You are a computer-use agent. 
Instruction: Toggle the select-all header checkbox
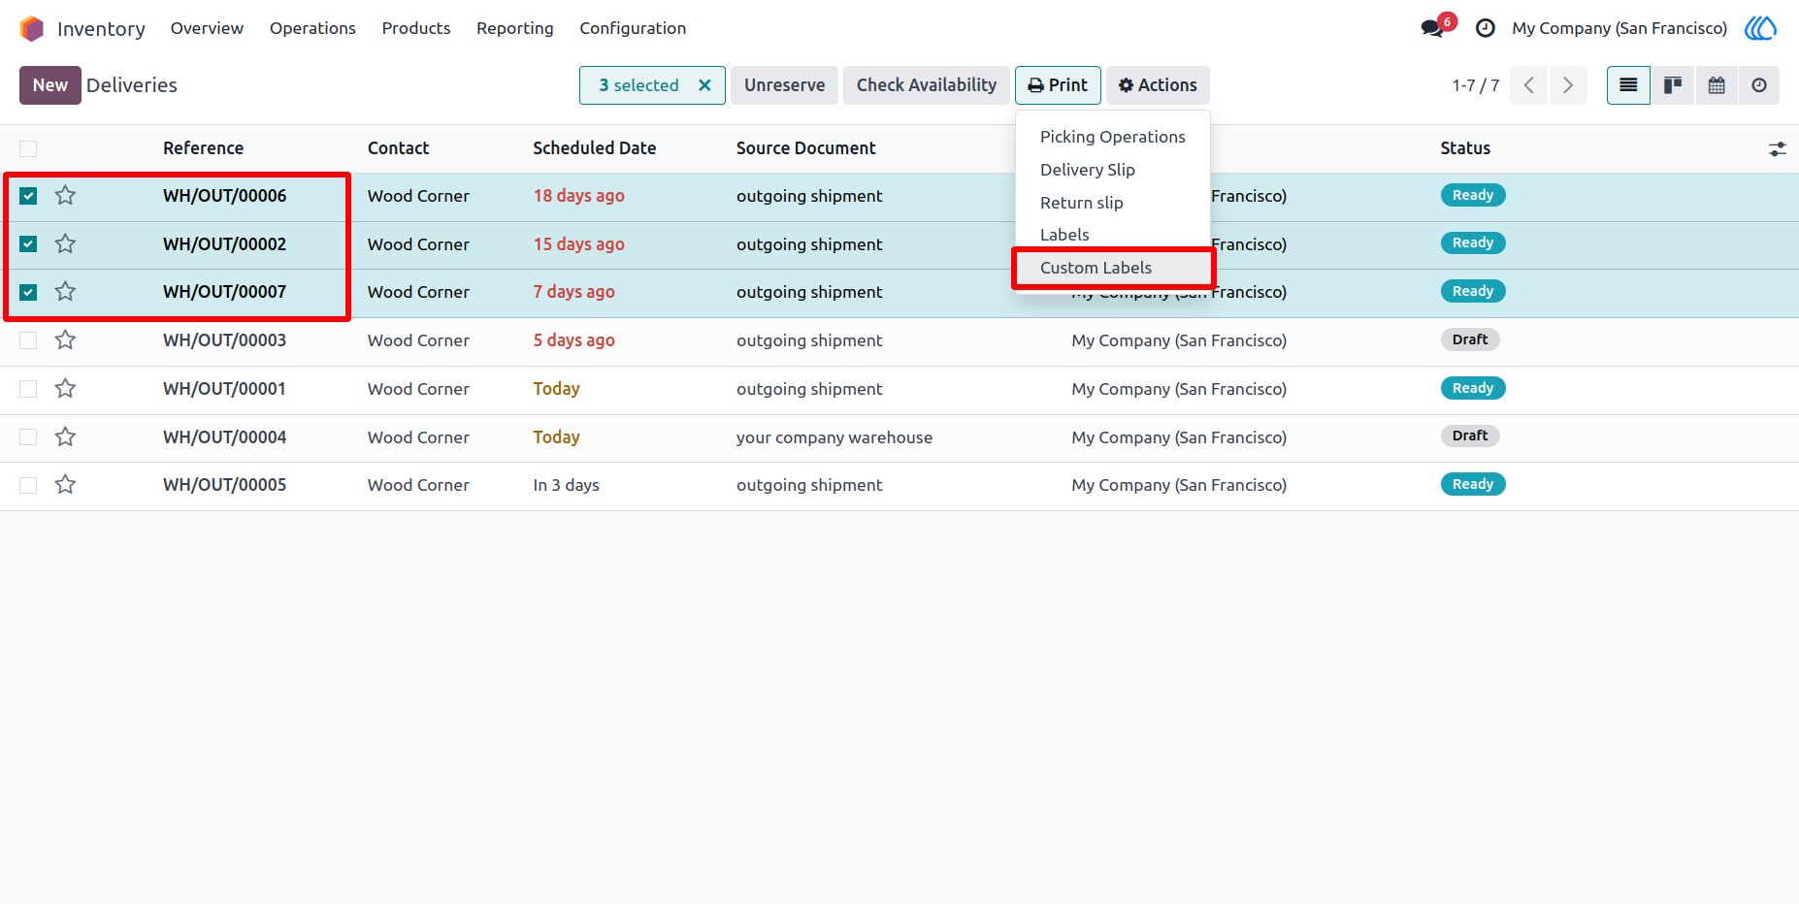(x=28, y=148)
